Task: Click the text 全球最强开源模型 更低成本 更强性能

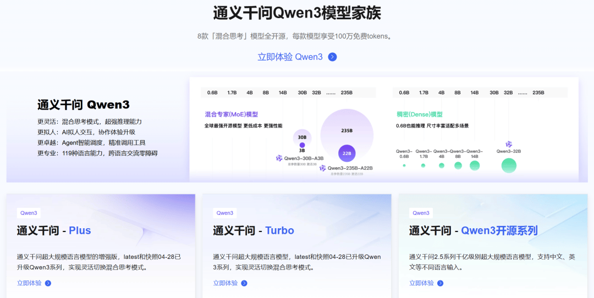Action: pos(244,125)
